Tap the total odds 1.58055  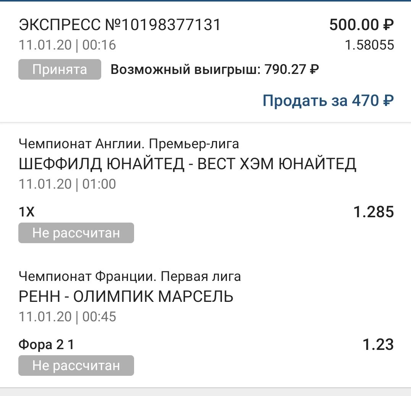point(369,45)
